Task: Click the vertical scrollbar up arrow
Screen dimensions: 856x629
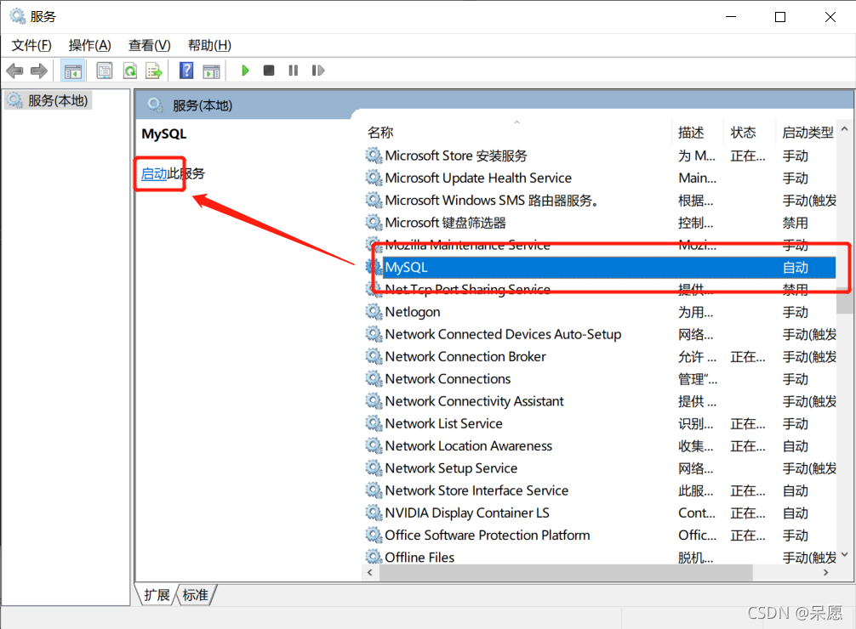Action: click(845, 129)
